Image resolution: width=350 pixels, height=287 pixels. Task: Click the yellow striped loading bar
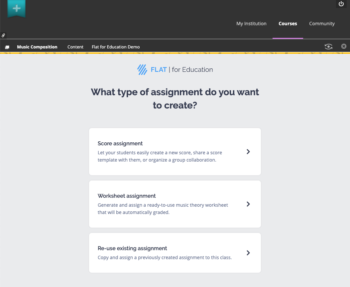pos(175,53)
